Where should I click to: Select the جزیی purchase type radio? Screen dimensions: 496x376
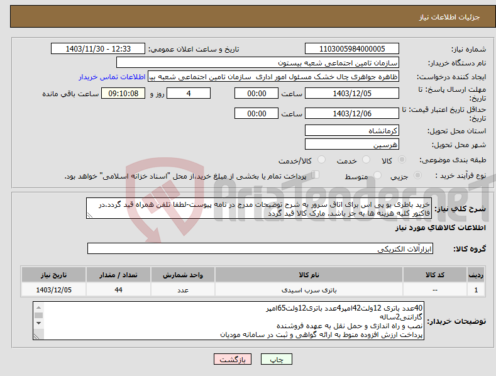417,175
